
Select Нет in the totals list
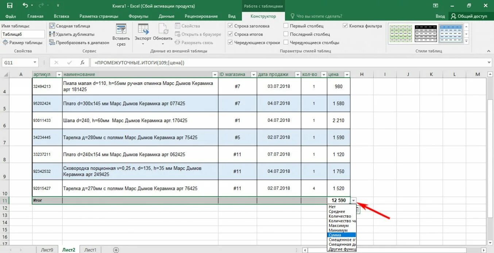tap(342, 207)
